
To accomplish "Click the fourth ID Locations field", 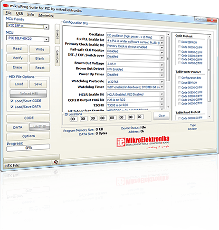I will (x=103, y=118).
